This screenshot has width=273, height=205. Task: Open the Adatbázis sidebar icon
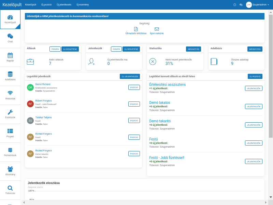[10, 74]
